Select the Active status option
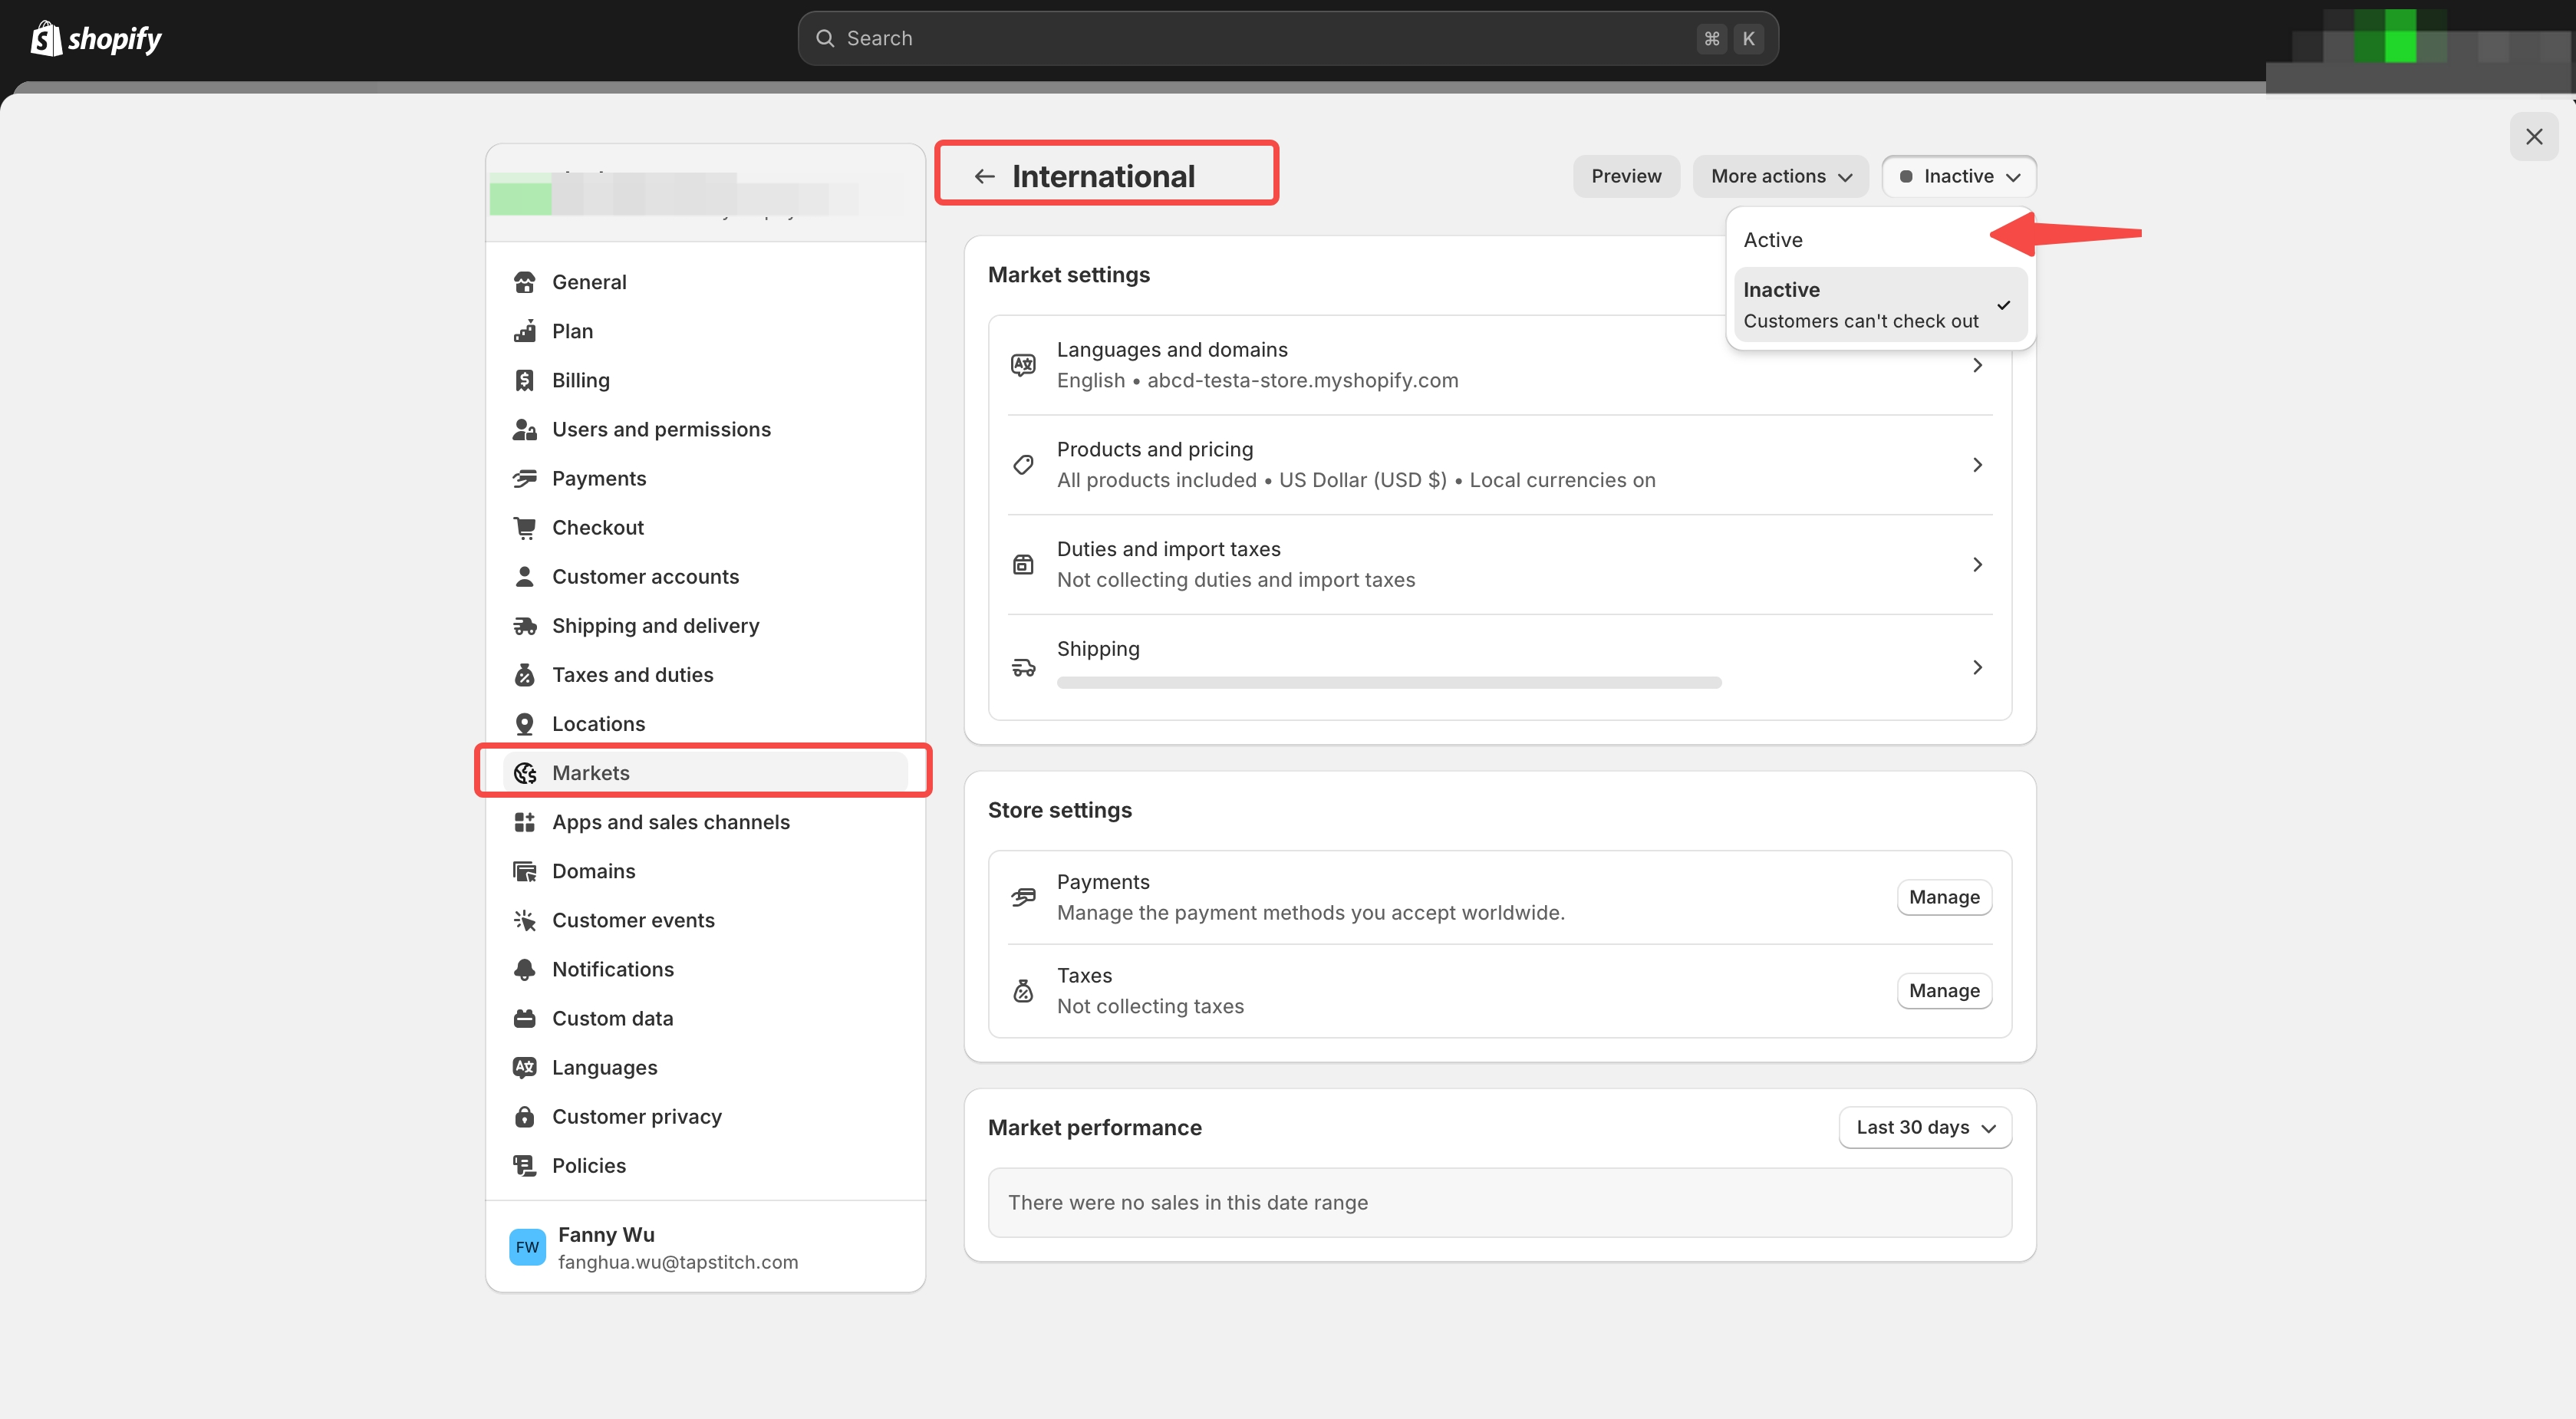This screenshot has width=2576, height=1419. tap(1773, 240)
